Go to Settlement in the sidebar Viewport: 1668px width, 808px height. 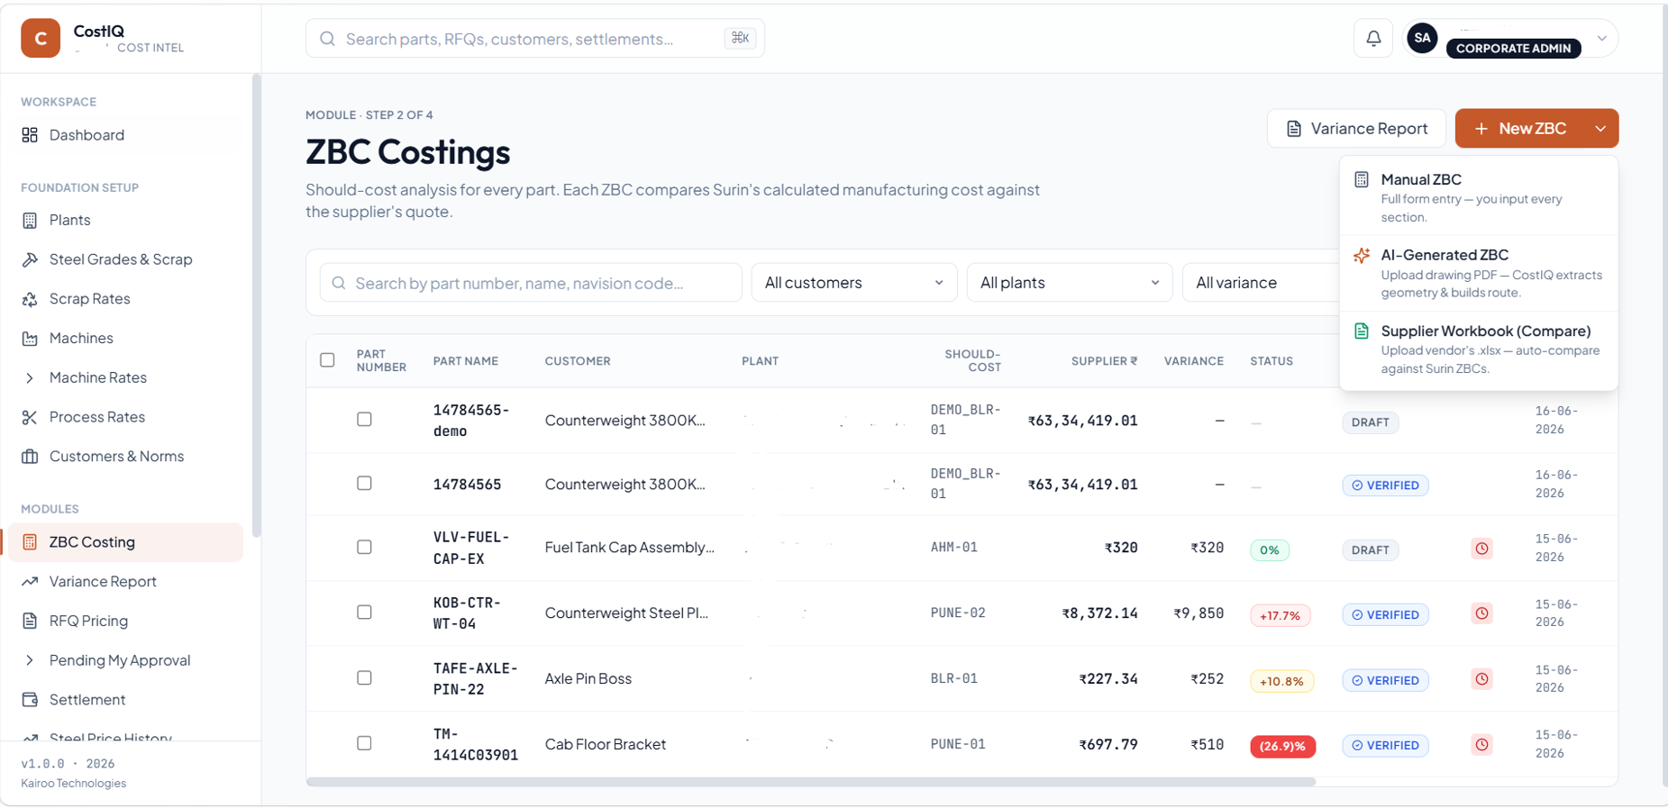[x=126, y=700]
